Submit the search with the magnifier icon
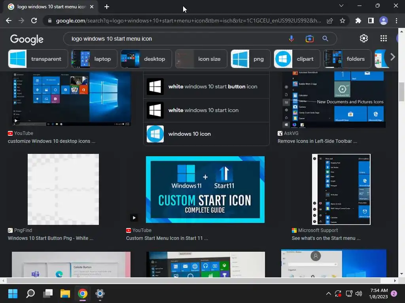405x303 pixels. tap(325, 39)
